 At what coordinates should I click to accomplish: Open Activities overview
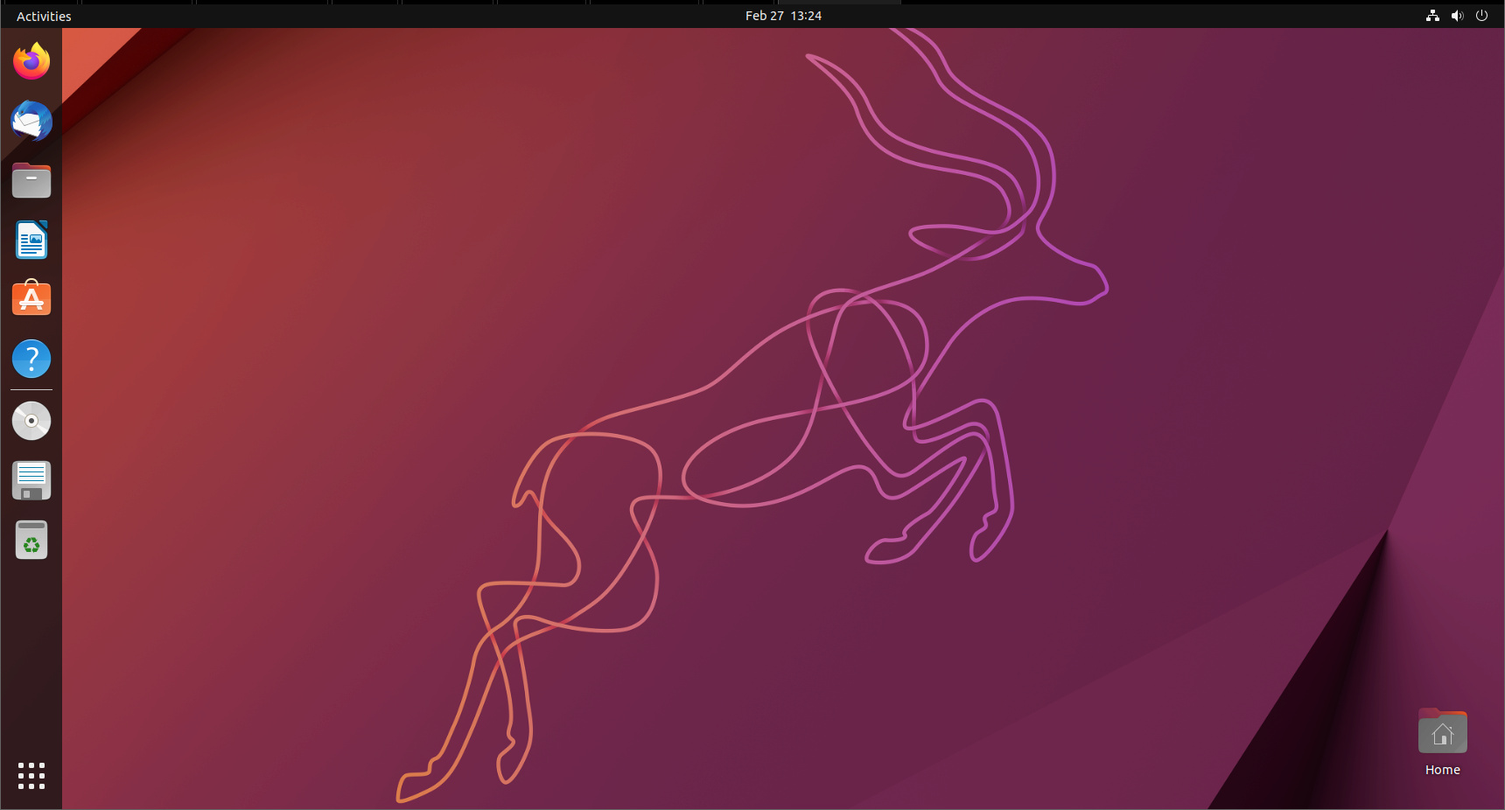point(44,16)
